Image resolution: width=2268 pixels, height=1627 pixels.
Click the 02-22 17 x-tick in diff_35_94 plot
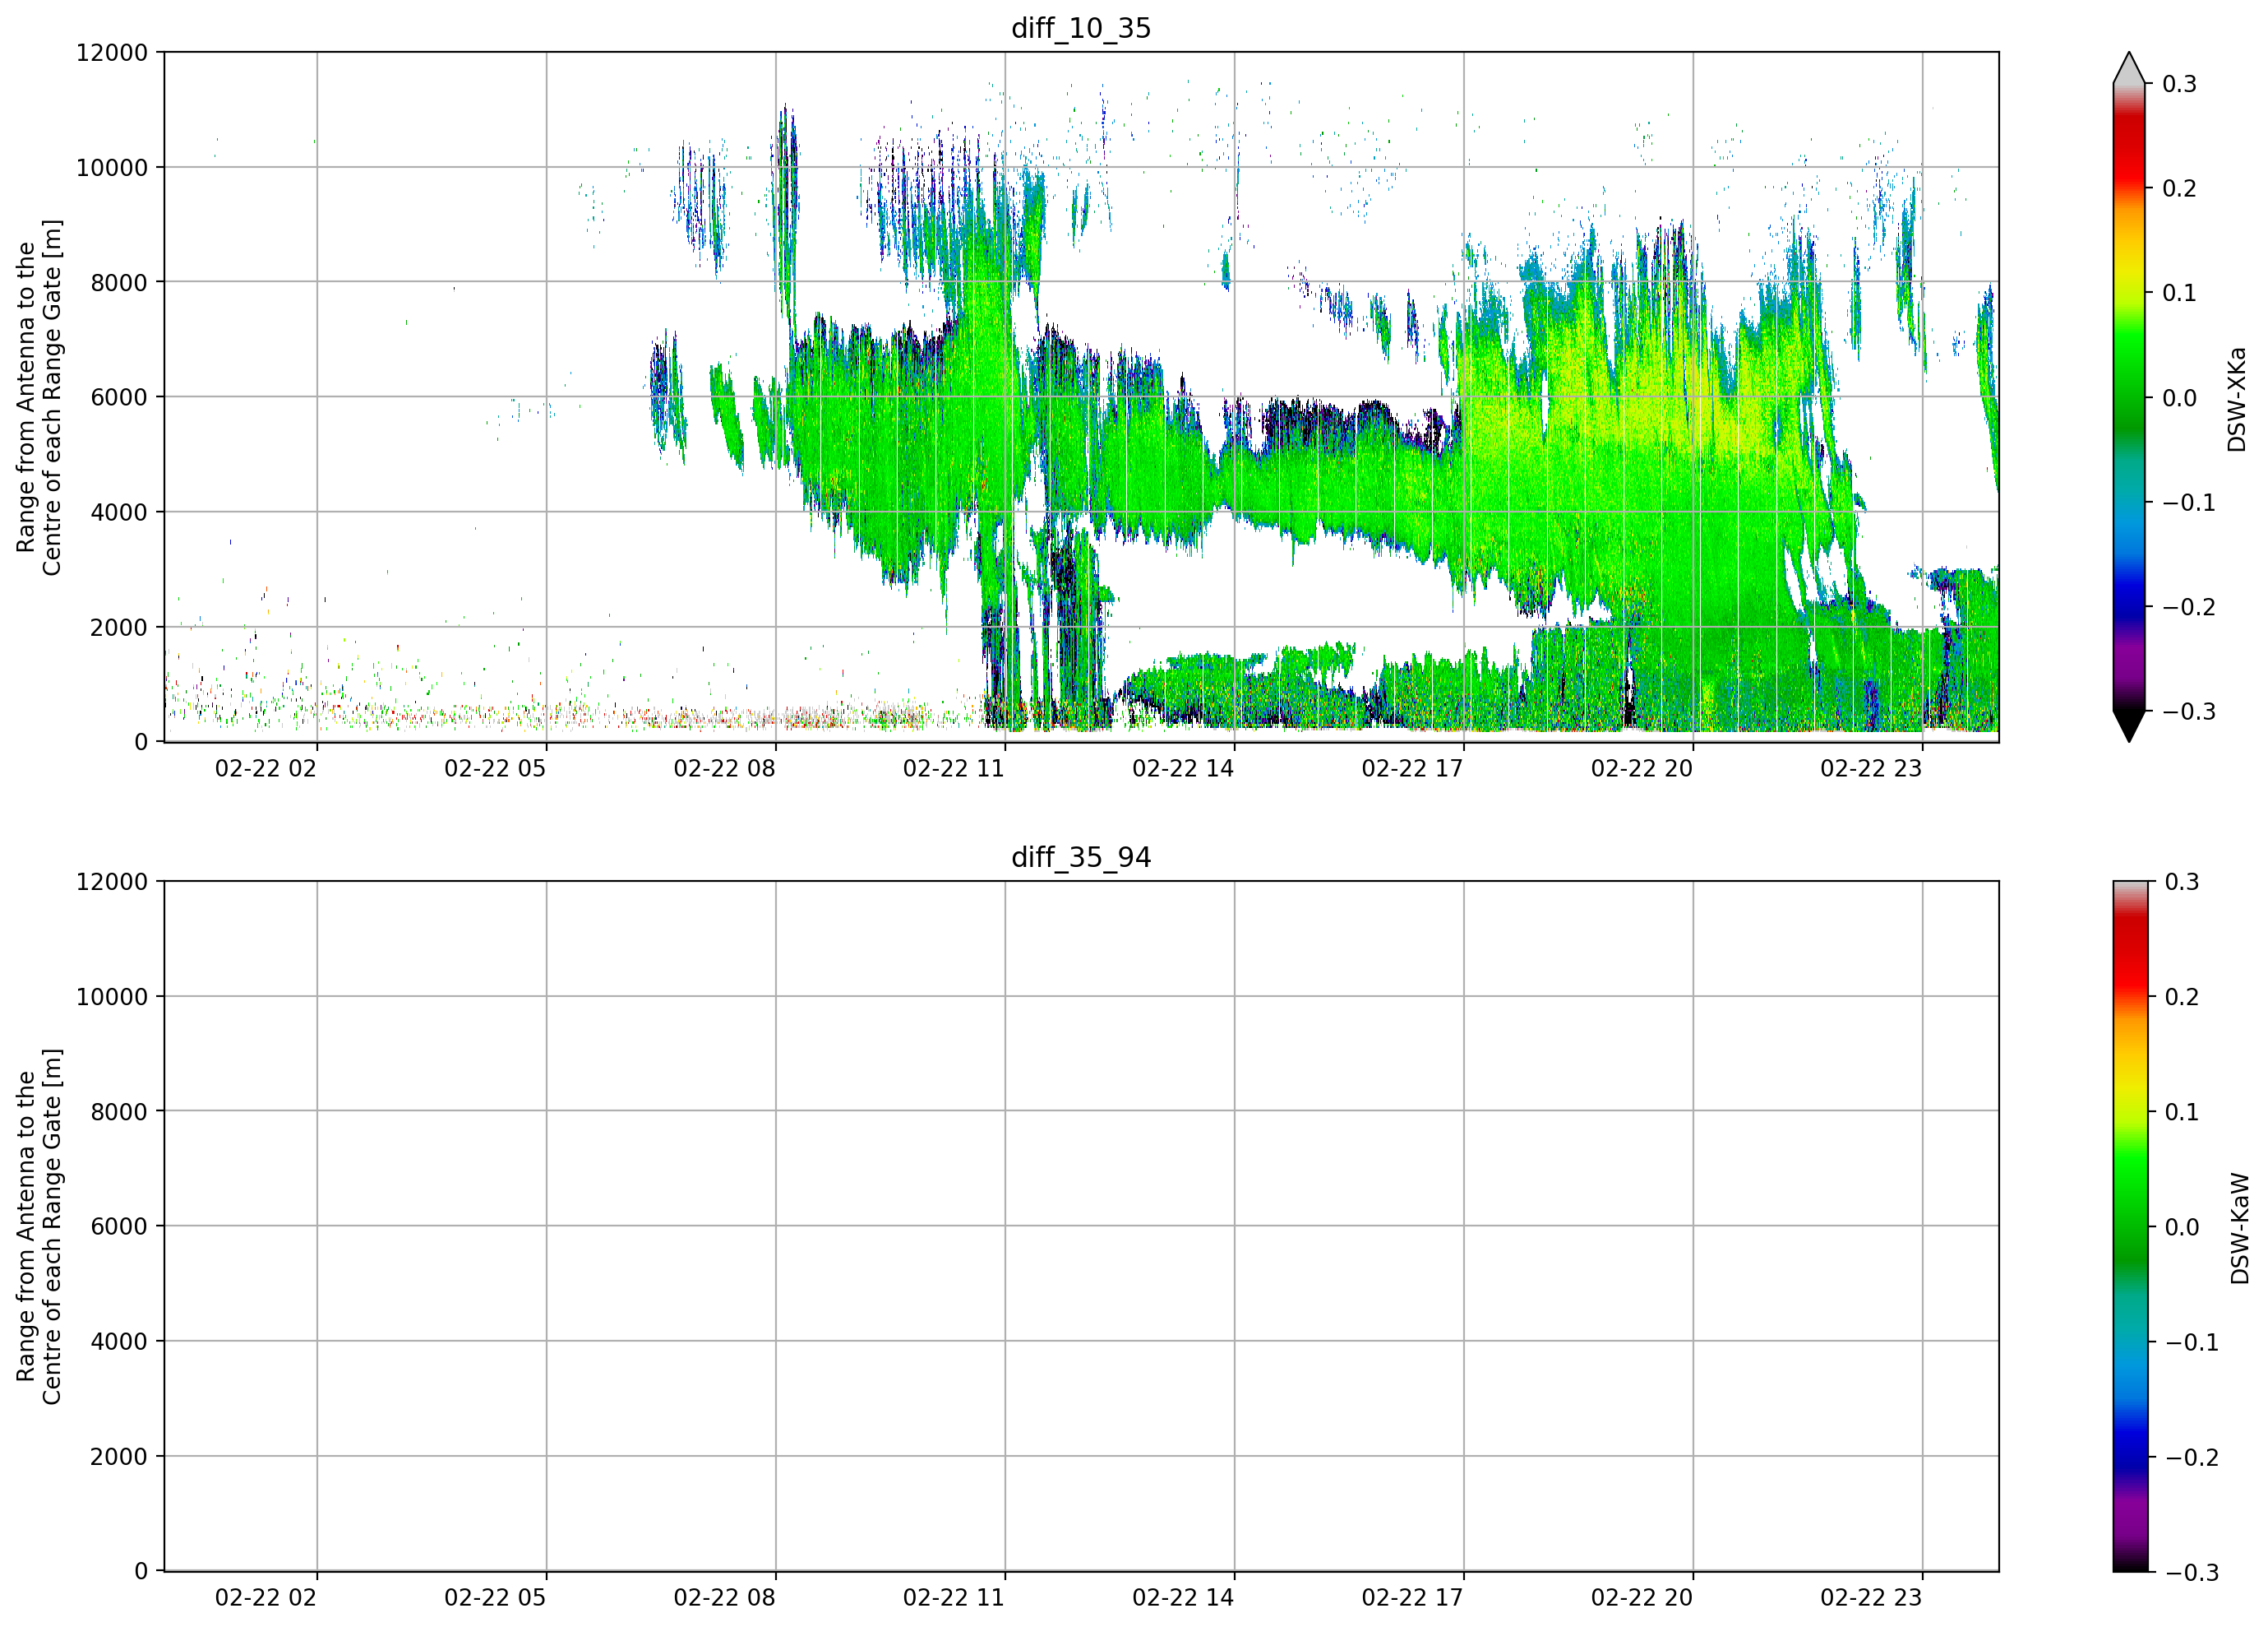pyautogui.click(x=1412, y=1598)
